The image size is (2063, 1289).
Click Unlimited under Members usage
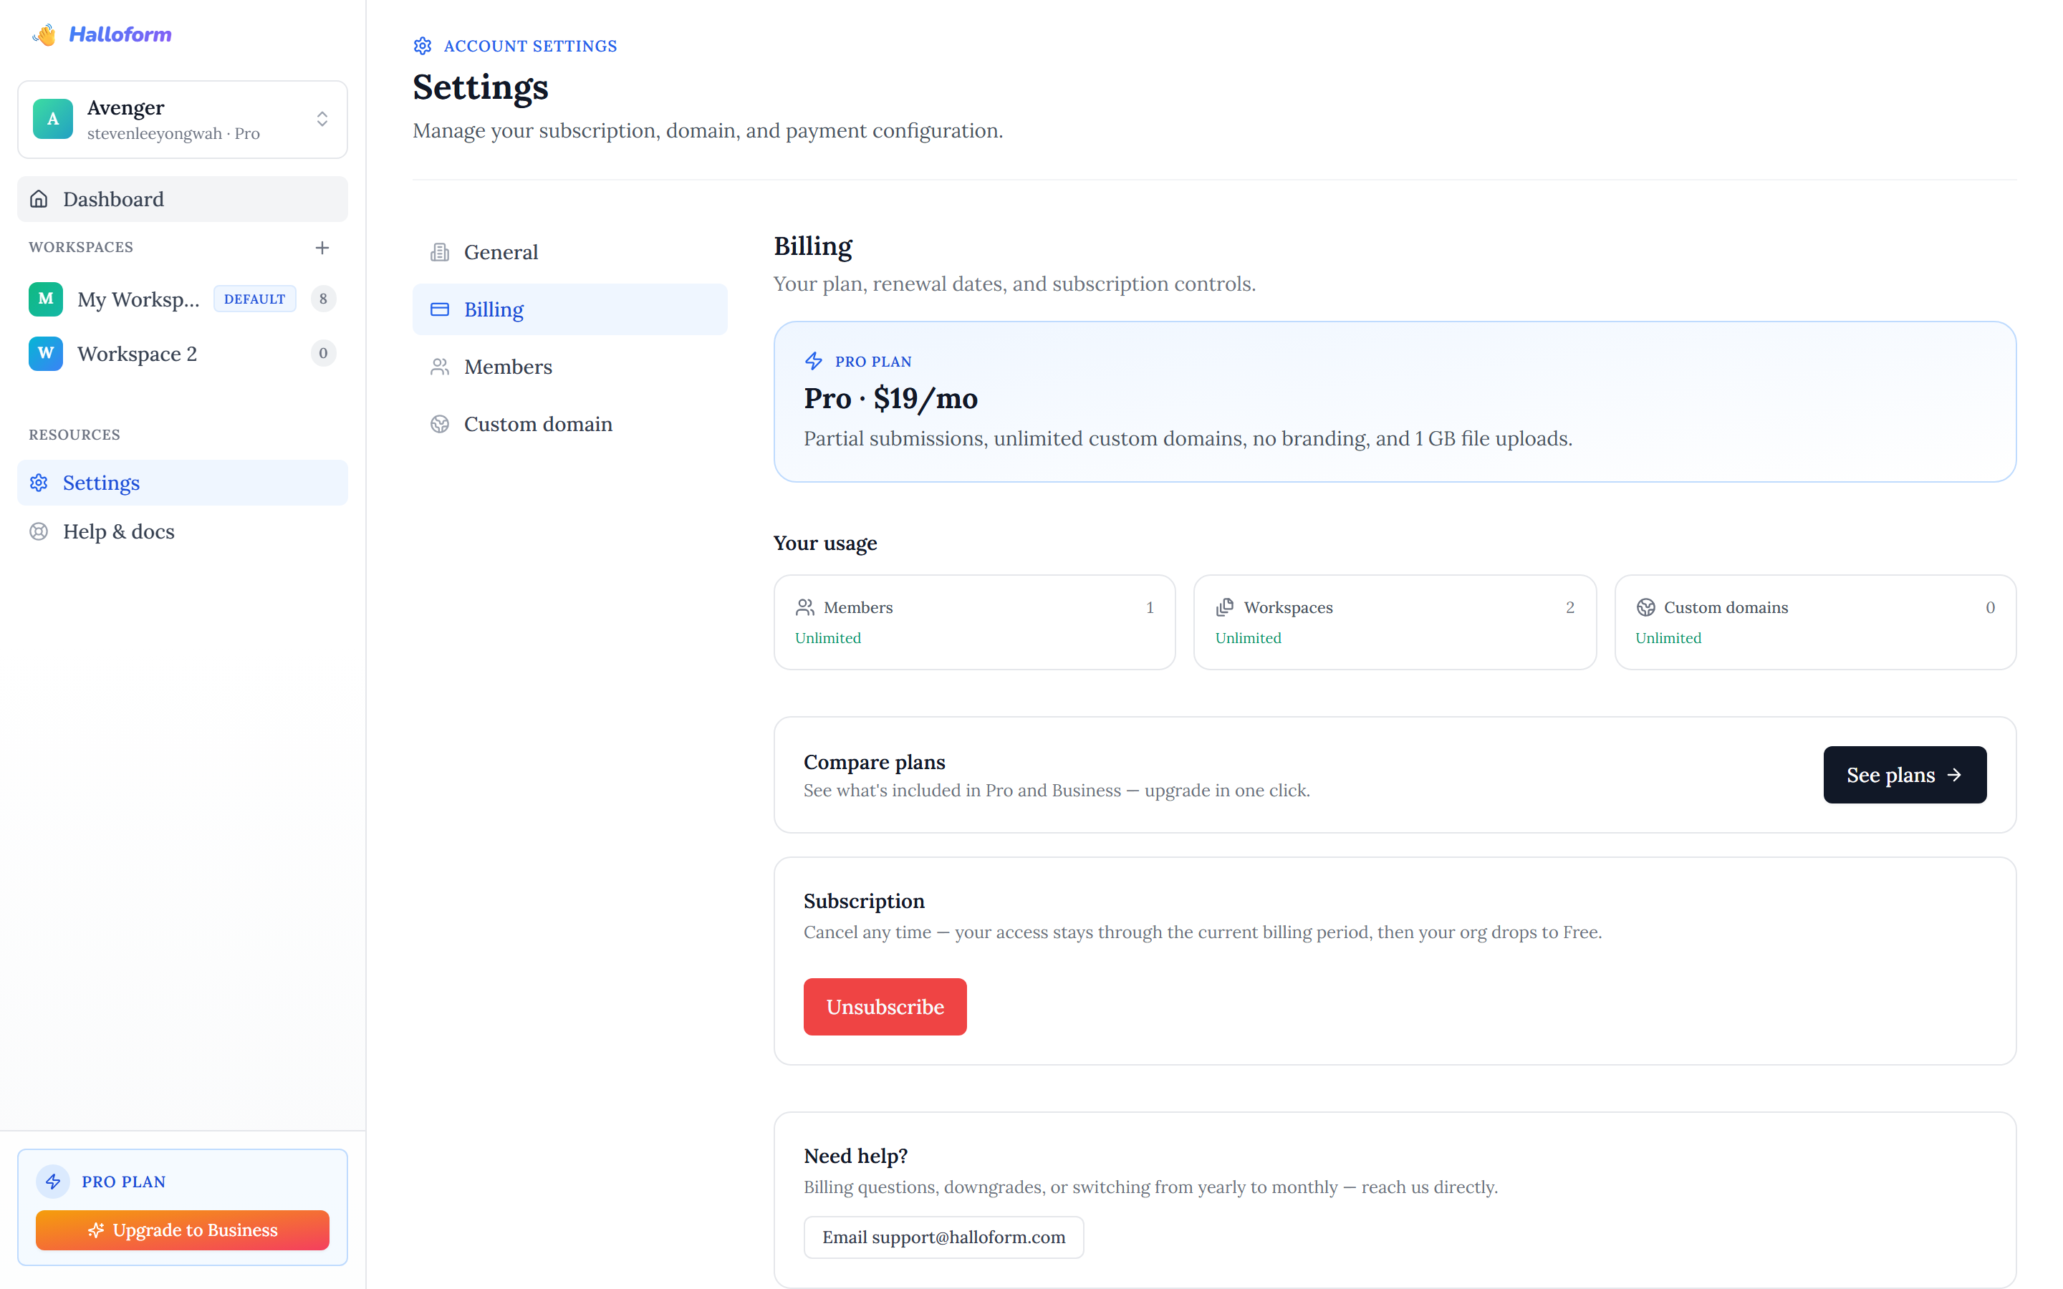coord(828,637)
